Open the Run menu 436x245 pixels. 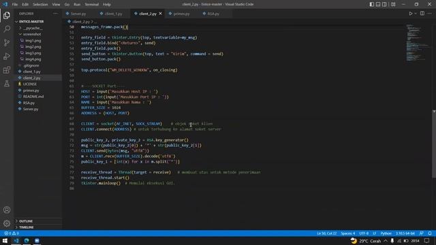click(x=77, y=4)
